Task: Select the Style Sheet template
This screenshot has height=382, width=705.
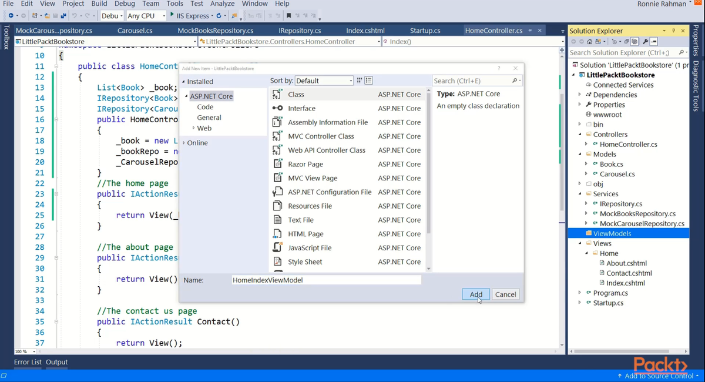Action: [348, 262]
